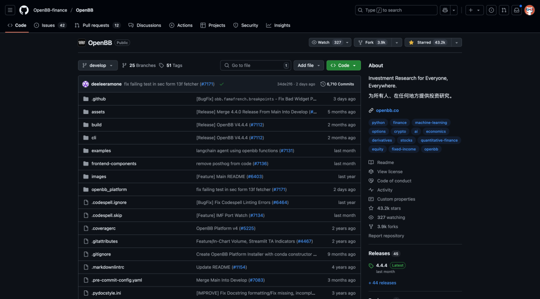Click the Code of conduct heart icon
This screenshot has width=540, height=299.
click(371, 181)
